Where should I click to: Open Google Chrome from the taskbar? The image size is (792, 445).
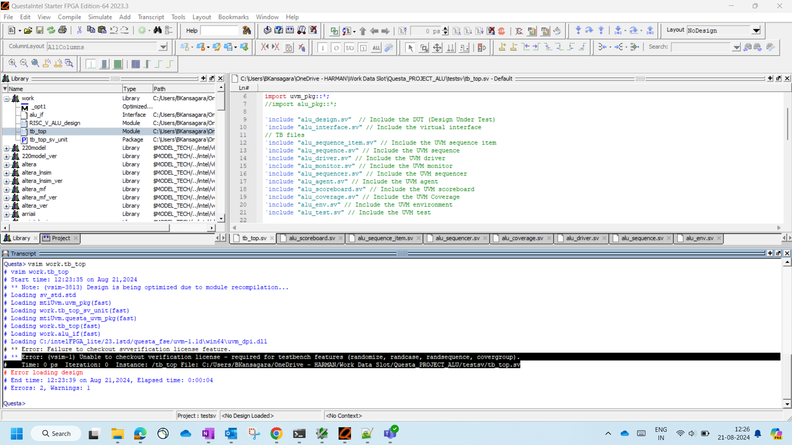[276, 433]
